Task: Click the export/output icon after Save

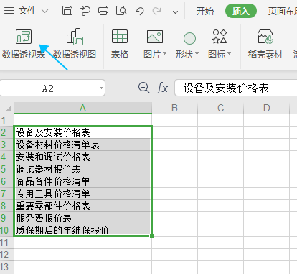Action: coord(85,11)
